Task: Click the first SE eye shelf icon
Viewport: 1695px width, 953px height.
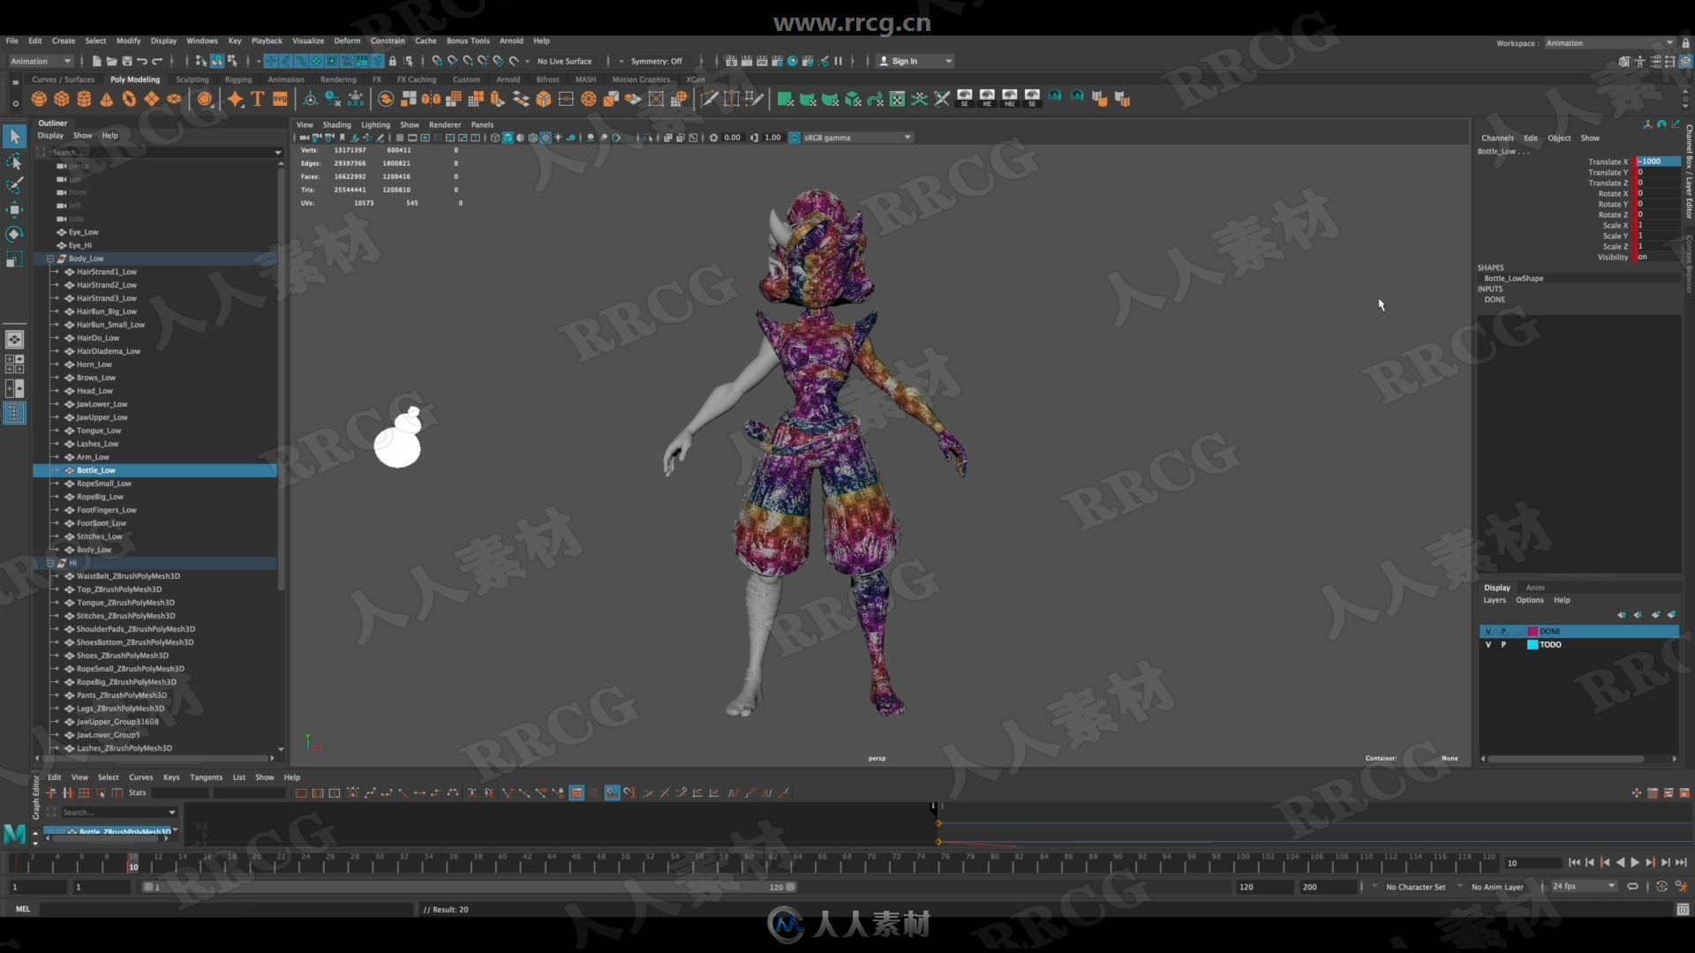Action: pyautogui.click(x=964, y=98)
